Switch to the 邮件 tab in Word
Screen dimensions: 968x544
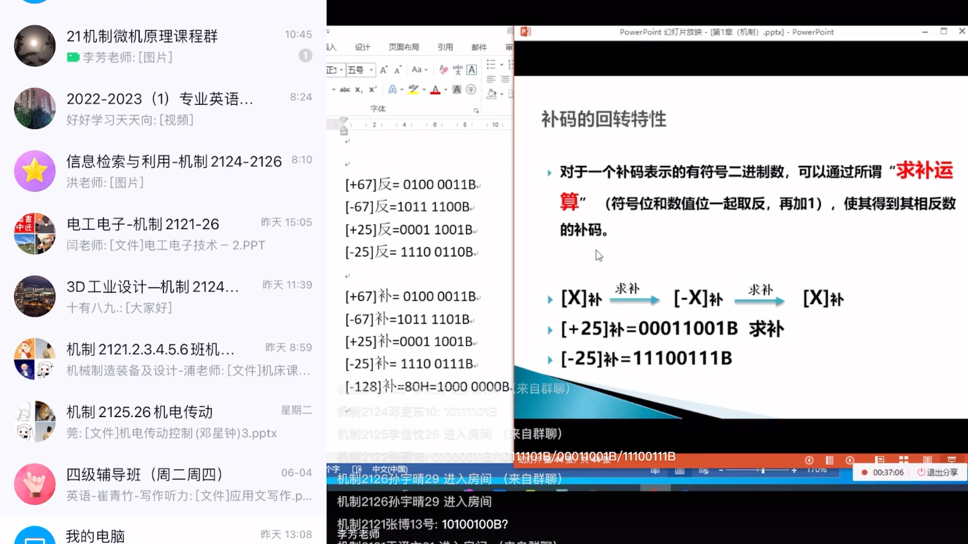[479, 47]
